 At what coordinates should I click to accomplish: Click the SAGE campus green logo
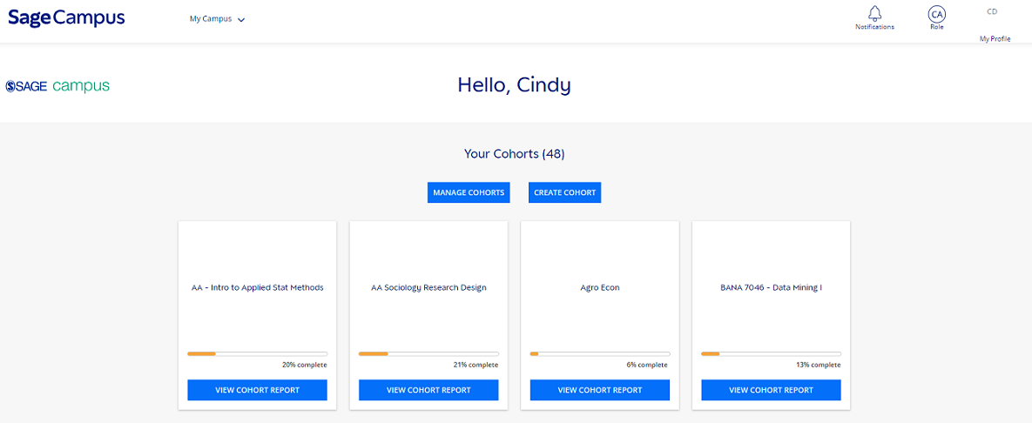57,86
